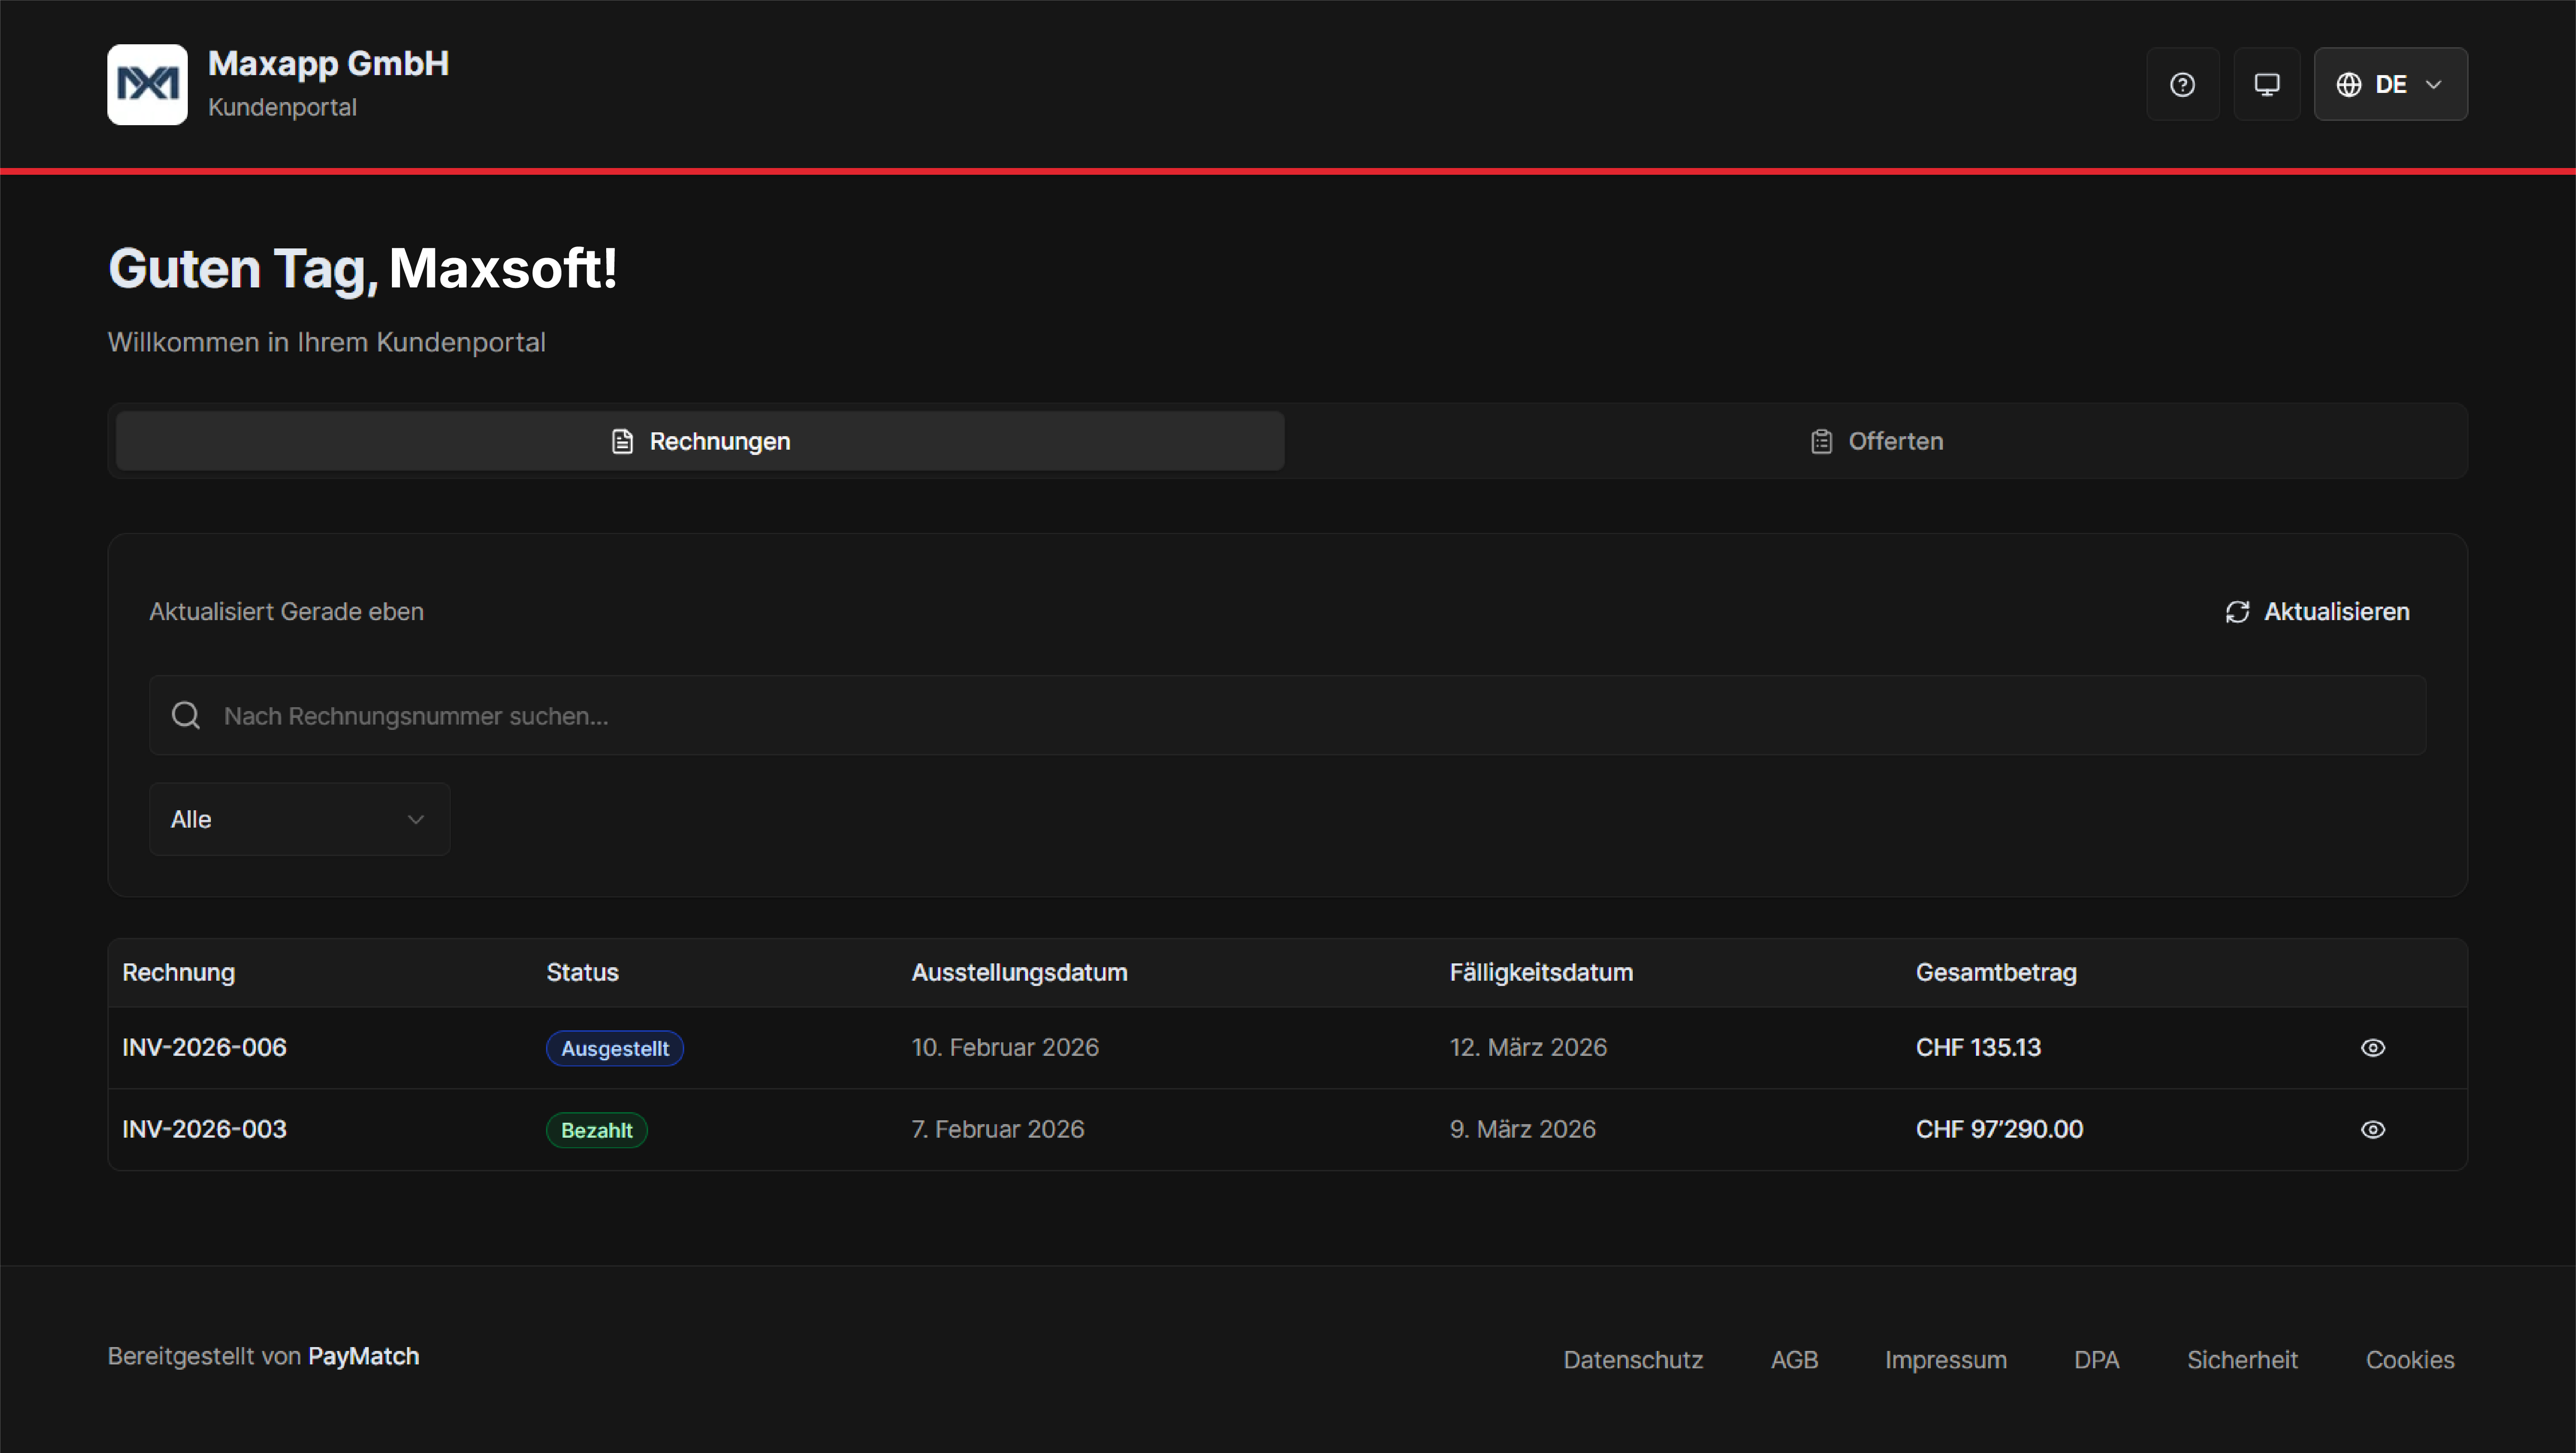Viewport: 2576px width, 1453px height.
Task: Select the Rechnungen tab
Action: point(699,440)
